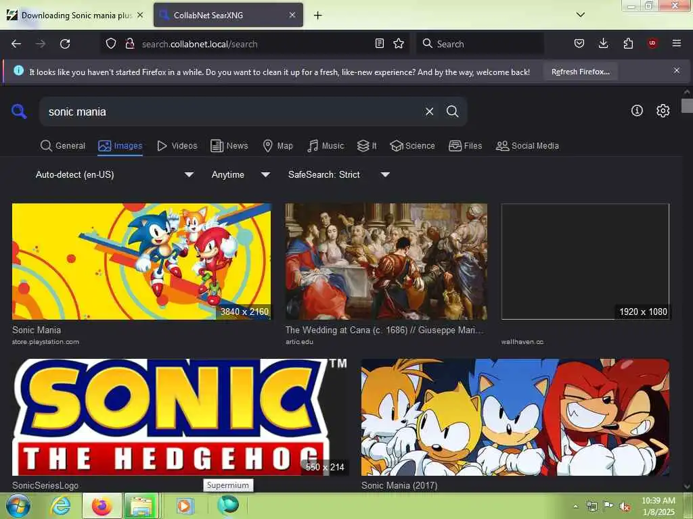The image size is (693, 519).
Task: Dismiss the Firefox refresh notification bar
Action: (x=677, y=70)
